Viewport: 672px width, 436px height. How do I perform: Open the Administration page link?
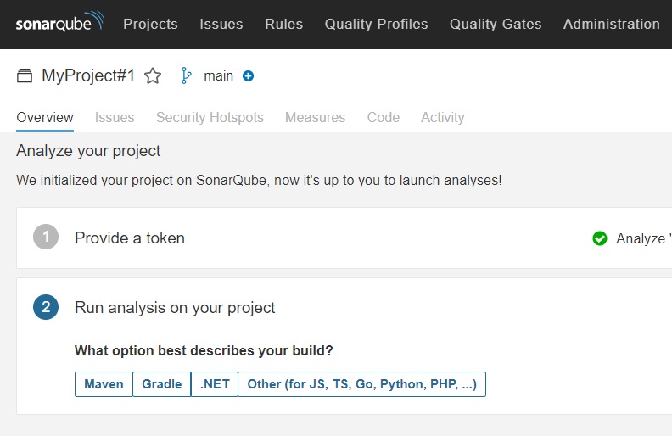[612, 24]
